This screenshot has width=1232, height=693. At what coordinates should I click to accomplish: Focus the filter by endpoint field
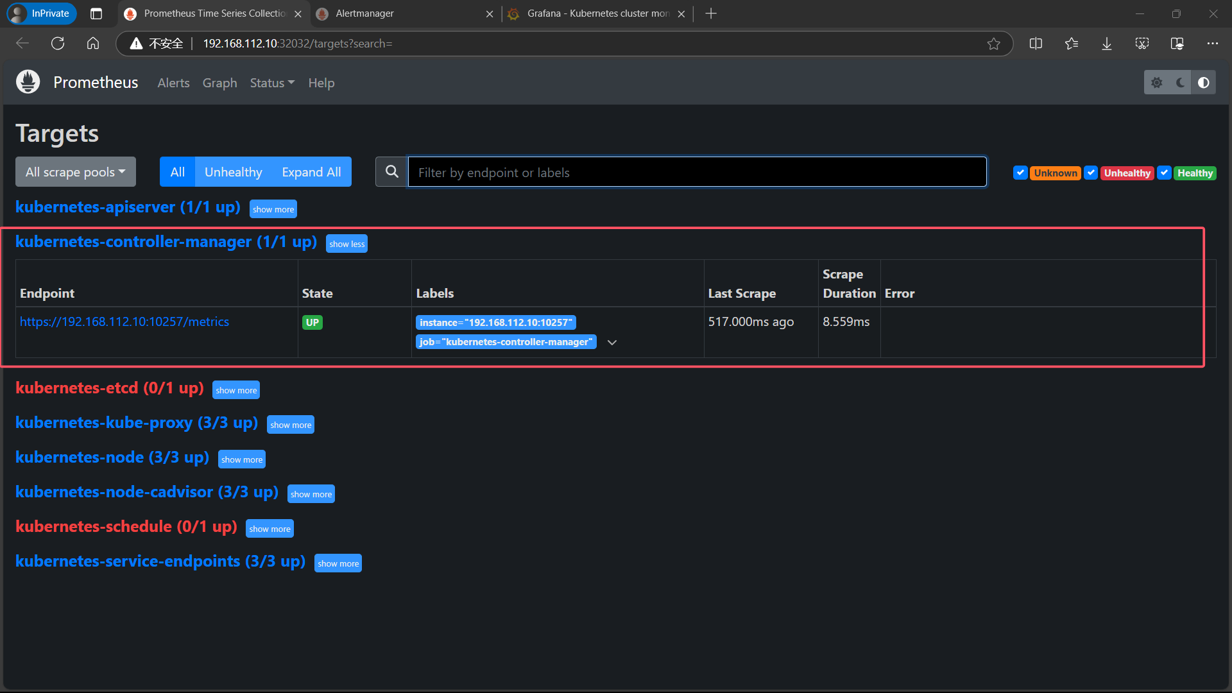(697, 172)
